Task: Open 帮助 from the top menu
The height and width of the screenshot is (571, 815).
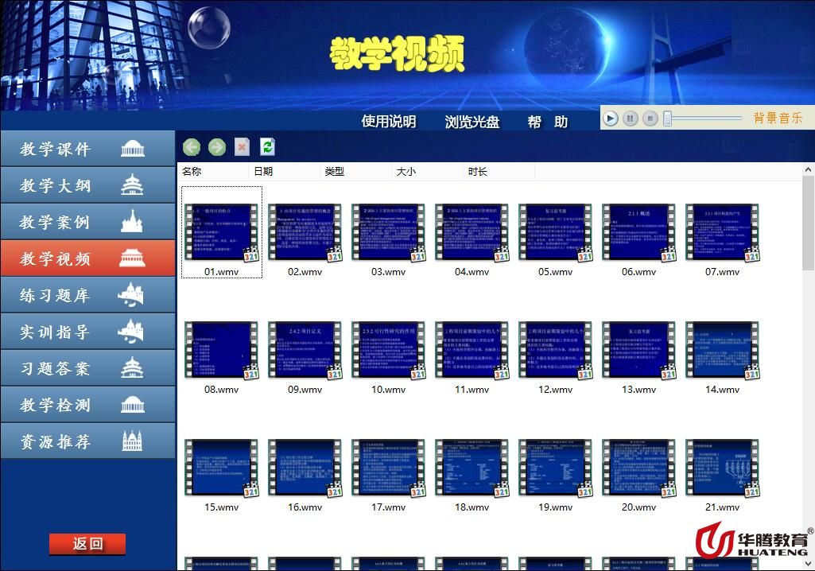Action: click(547, 121)
